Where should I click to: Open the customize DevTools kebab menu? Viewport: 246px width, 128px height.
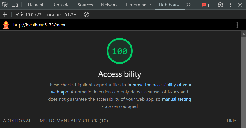230,5
